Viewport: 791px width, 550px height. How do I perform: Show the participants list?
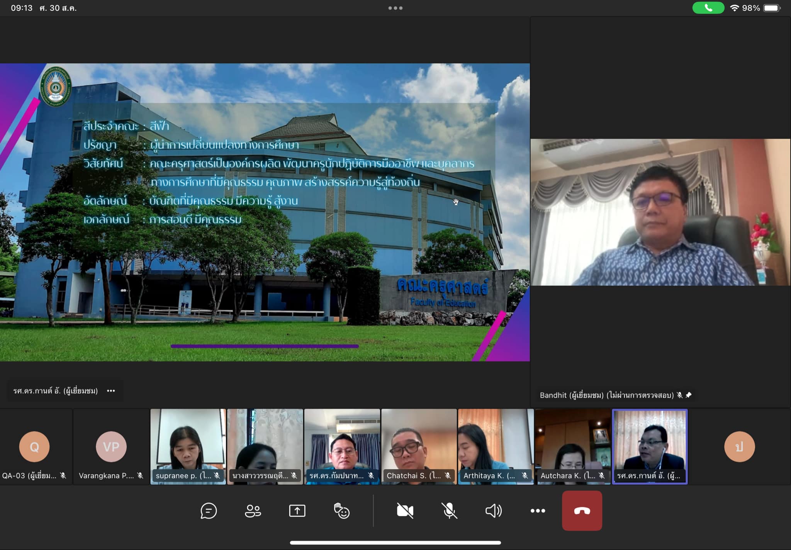click(x=253, y=511)
